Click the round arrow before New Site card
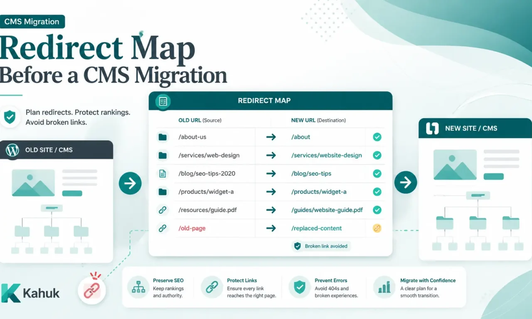The image size is (532, 319). coord(406,182)
